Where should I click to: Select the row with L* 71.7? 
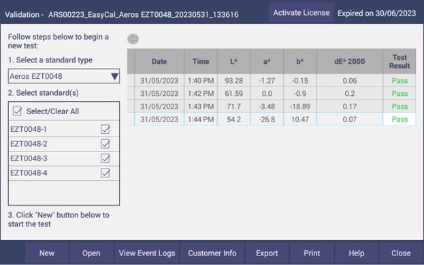coord(272,106)
